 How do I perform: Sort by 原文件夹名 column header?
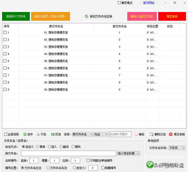pos(56,26)
